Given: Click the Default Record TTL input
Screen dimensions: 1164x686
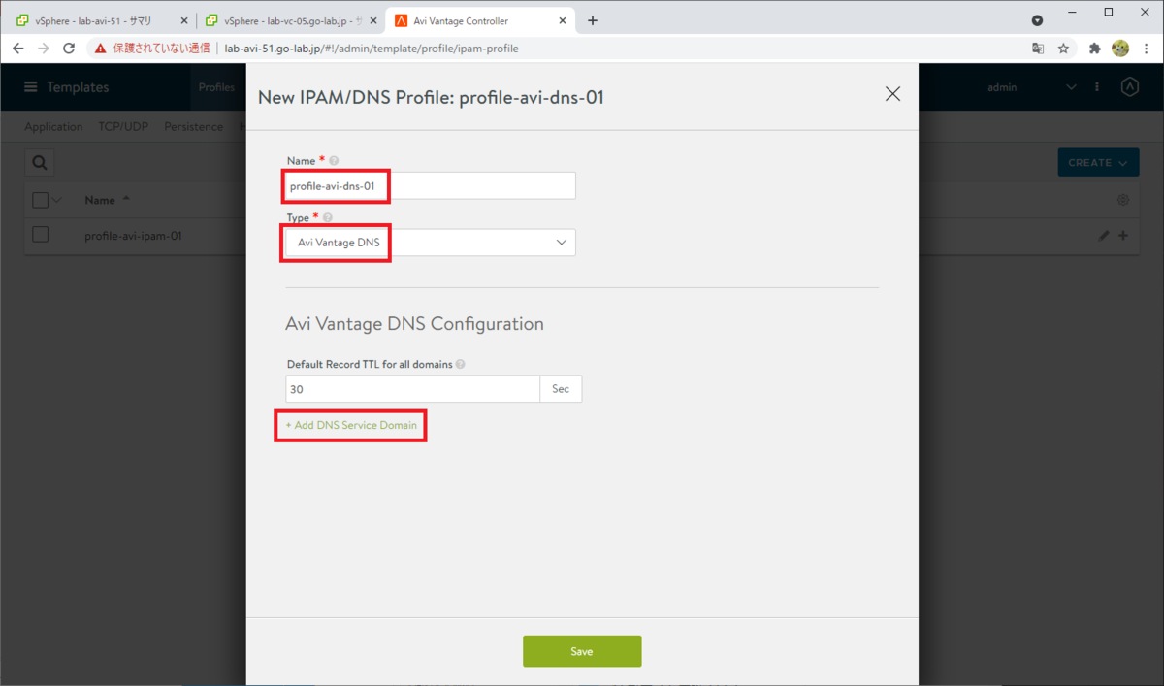Looking at the screenshot, I should tap(412, 389).
